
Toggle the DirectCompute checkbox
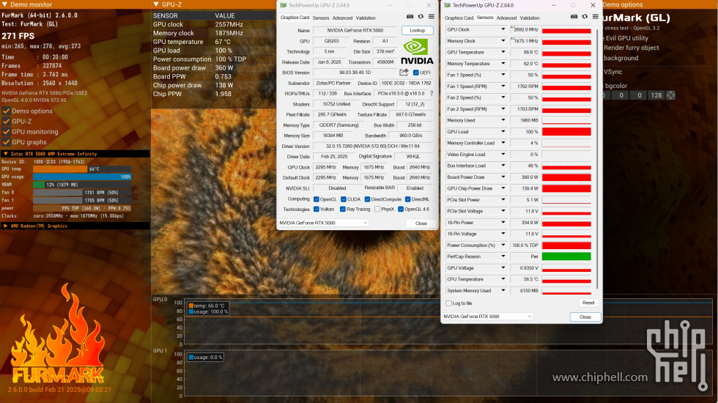coord(367,199)
